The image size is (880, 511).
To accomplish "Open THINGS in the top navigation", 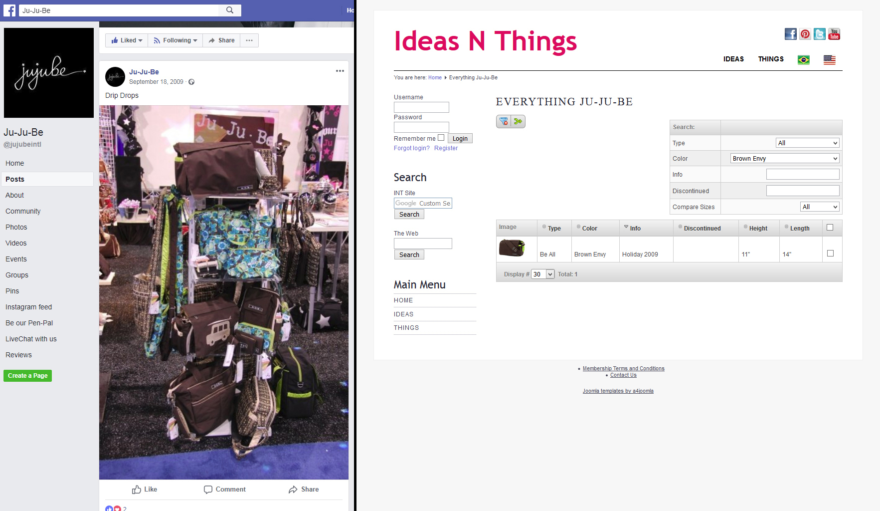I will pos(771,59).
